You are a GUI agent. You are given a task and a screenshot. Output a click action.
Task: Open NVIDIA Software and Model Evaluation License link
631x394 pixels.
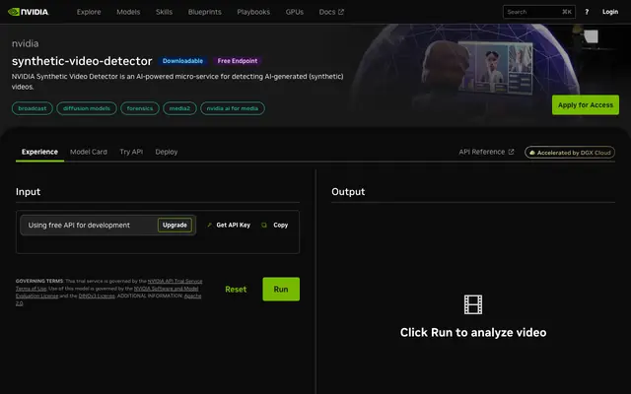coord(167,289)
